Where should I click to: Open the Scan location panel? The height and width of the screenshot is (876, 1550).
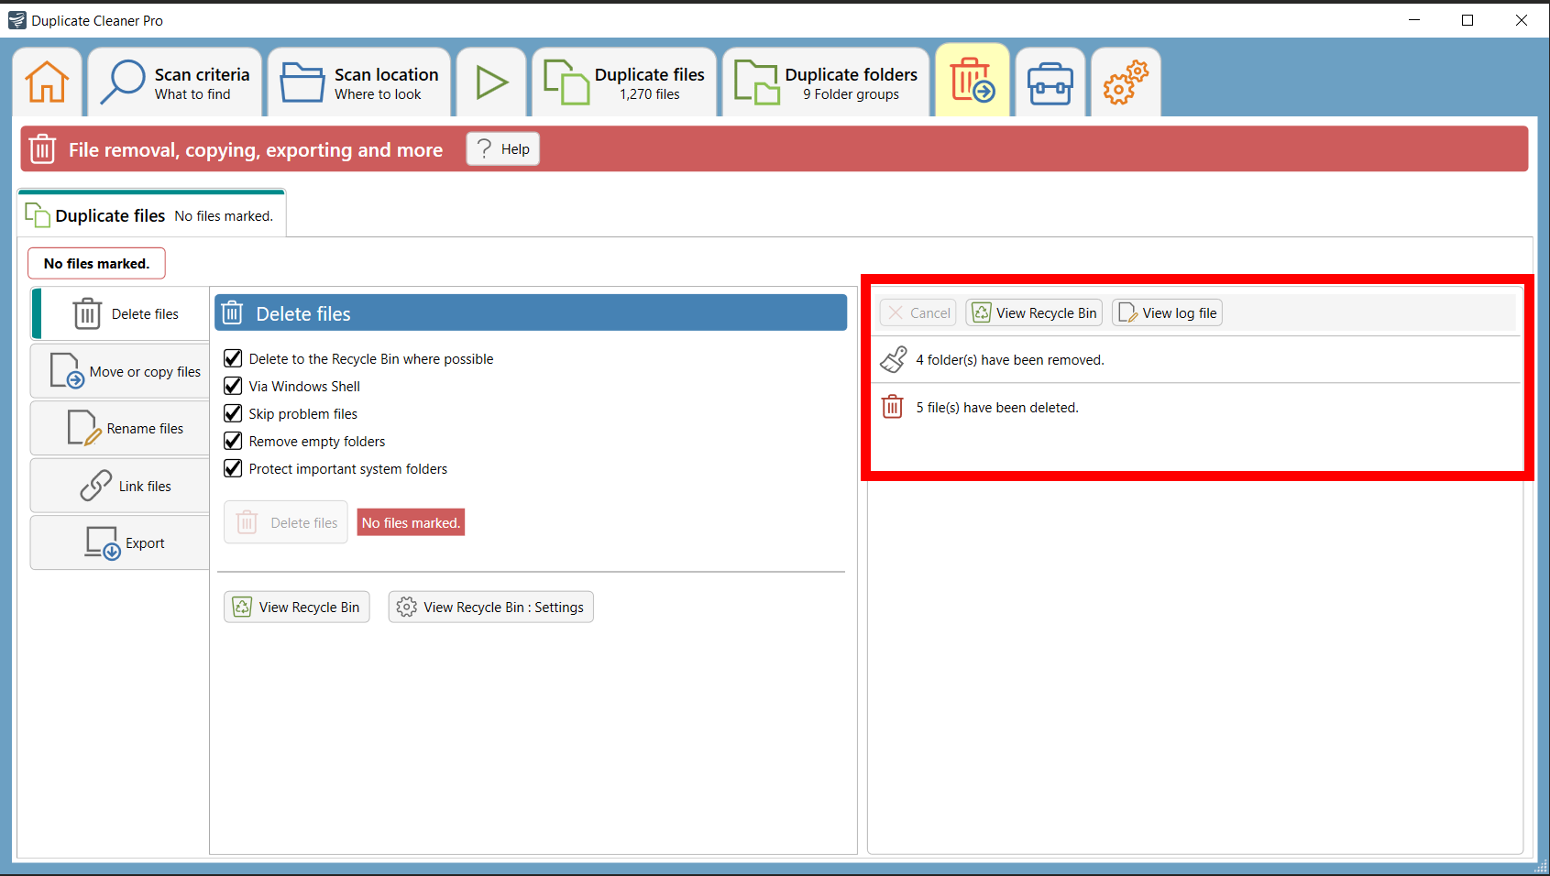click(x=358, y=82)
